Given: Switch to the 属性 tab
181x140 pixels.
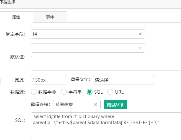Looking at the screenshot, I should 16,17.
